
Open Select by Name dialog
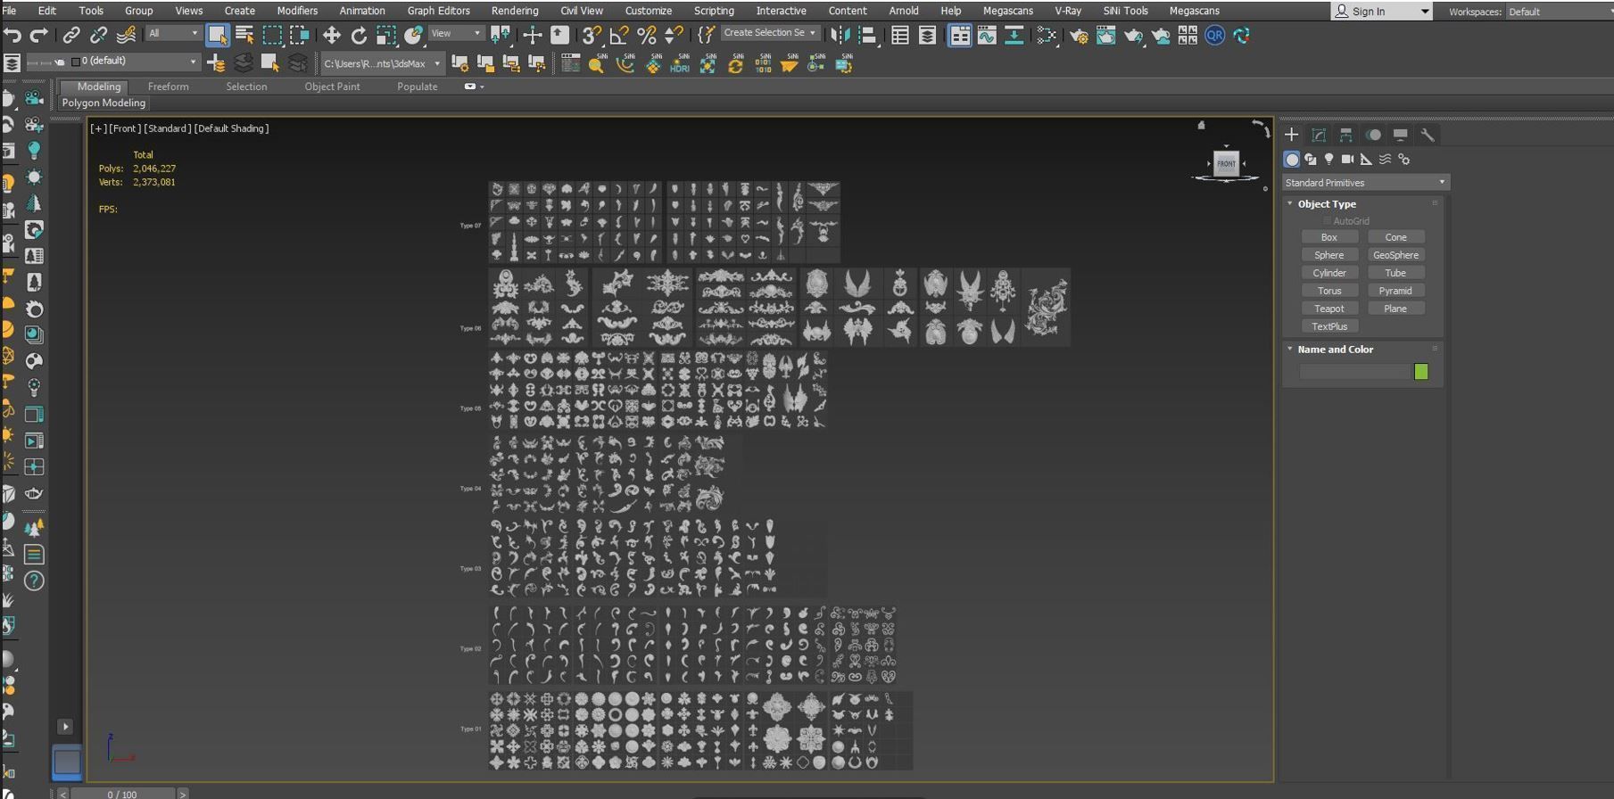point(244,35)
